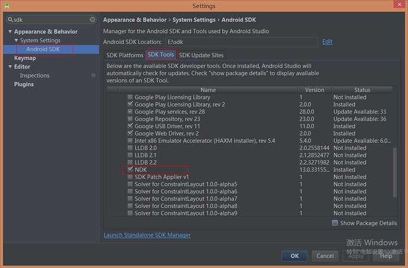Click the icon beside Inspections
408x268 pixels.
click(93, 76)
